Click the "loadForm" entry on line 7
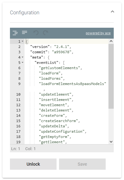This screenshot has width=124, height=180. [x=51, y=73]
